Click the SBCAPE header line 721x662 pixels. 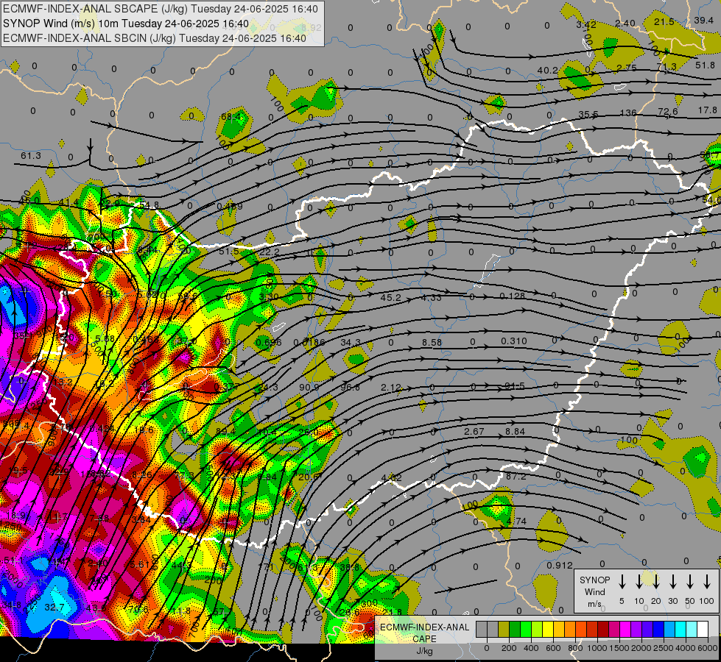click(x=160, y=9)
